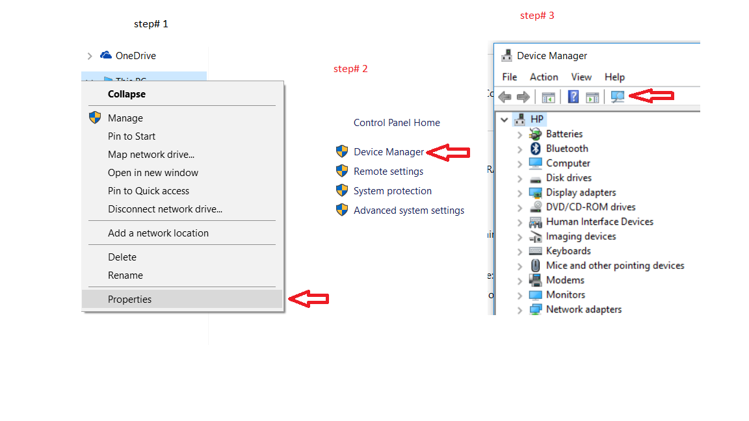The height and width of the screenshot is (421, 749).
Task: Click the shield icon beside Manage
Action: (95, 118)
